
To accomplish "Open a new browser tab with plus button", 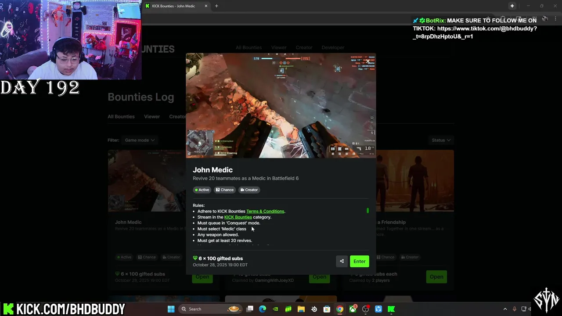I will (216, 6).
